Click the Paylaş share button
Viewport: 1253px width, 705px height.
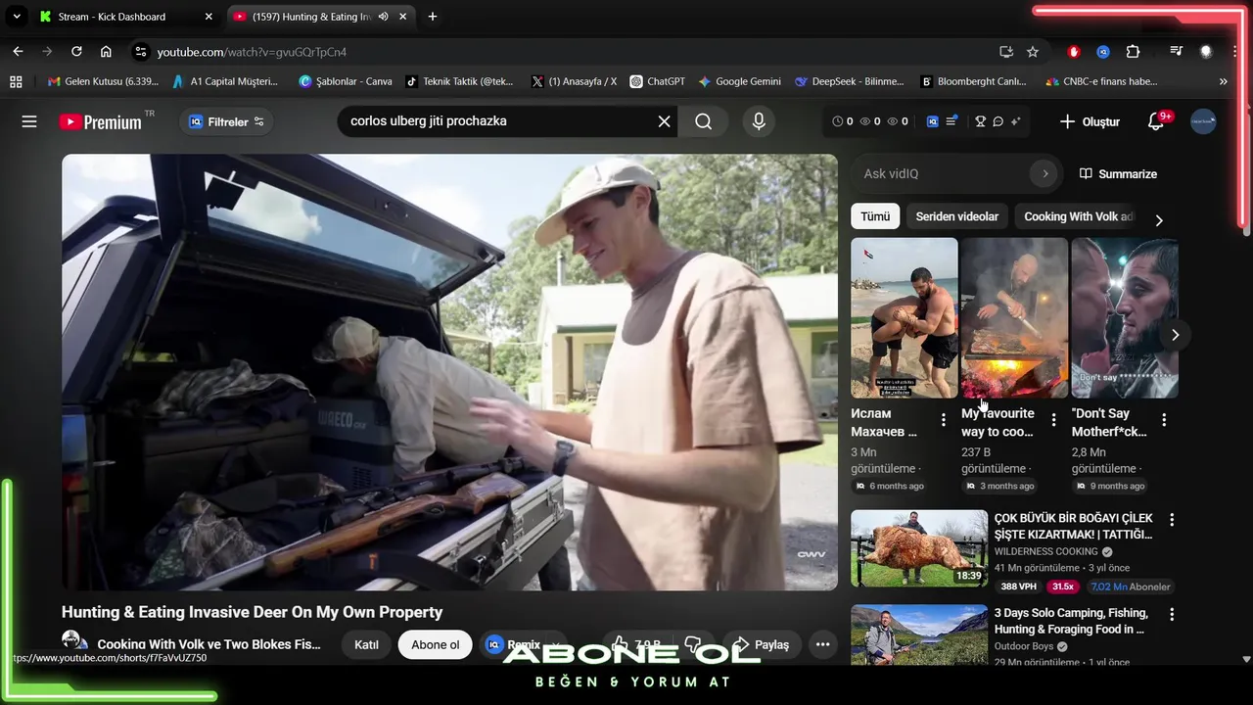pyautogui.click(x=762, y=644)
